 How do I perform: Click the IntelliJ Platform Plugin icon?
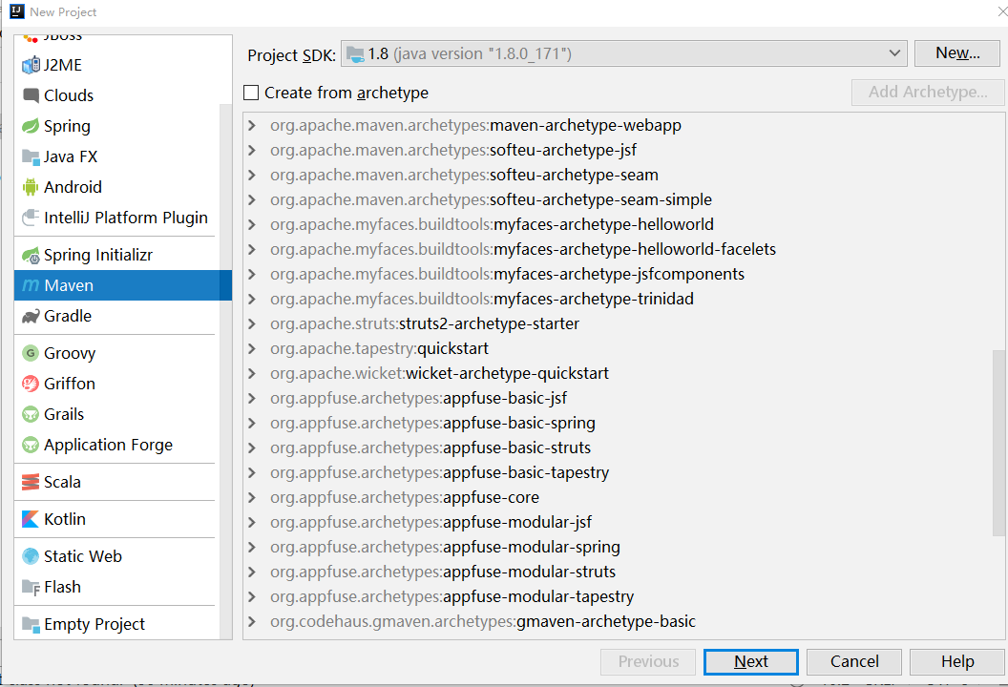pyautogui.click(x=31, y=218)
